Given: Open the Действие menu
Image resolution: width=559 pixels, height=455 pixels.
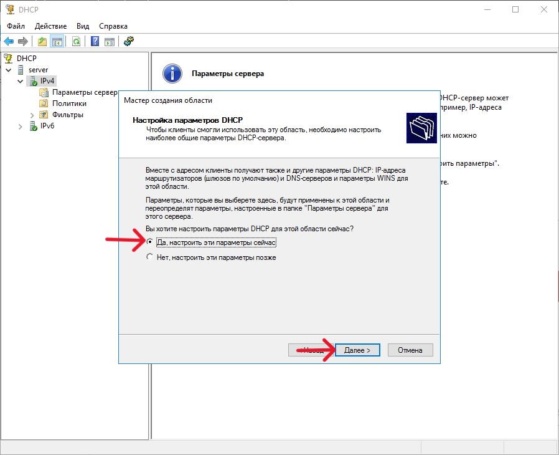Looking at the screenshot, I should coord(50,26).
